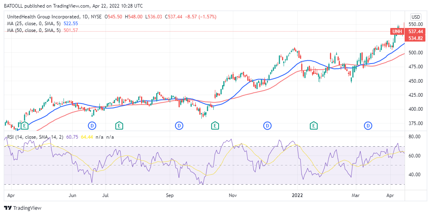Click the RSI (14, close, SMA, 14, 2) legend

(35, 137)
